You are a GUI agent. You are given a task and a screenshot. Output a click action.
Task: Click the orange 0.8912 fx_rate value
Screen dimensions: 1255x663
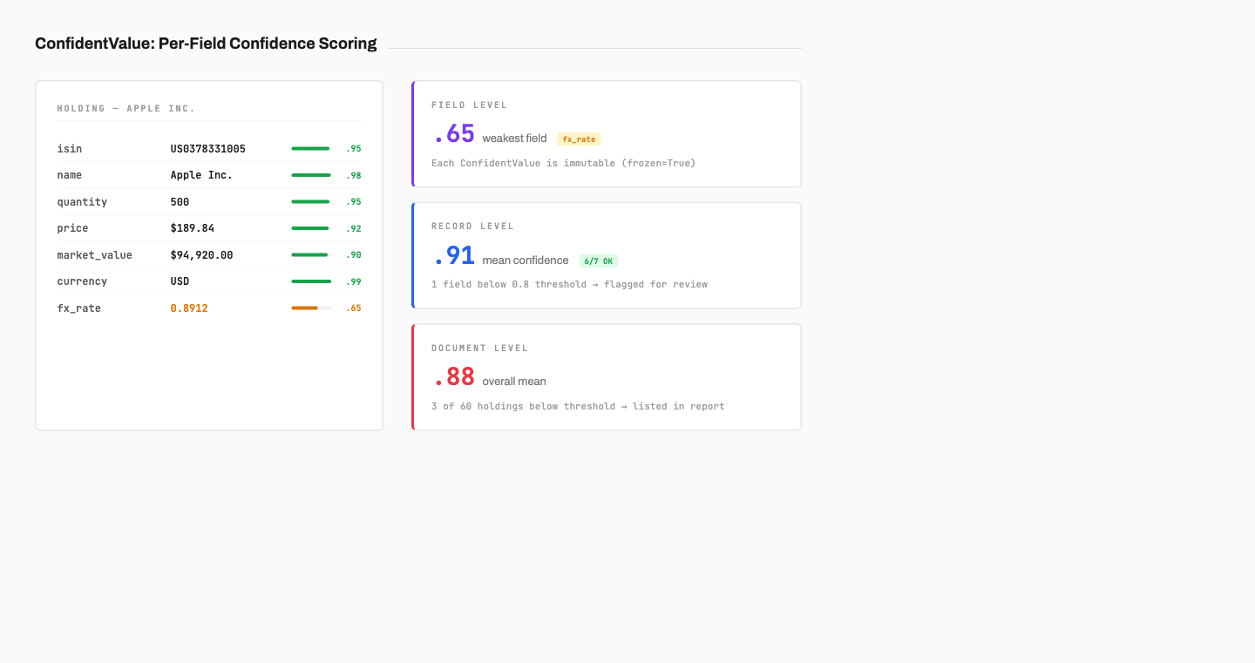point(189,308)
